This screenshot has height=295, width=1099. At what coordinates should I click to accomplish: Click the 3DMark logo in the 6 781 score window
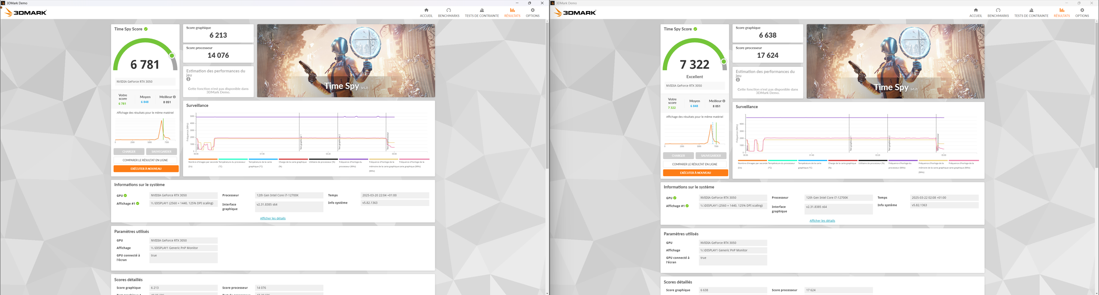pos(25,12)
